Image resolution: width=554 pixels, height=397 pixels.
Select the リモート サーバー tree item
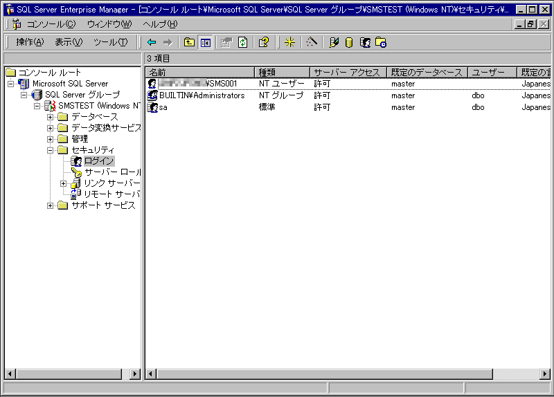pyautogui.click(x=111, y=194)
